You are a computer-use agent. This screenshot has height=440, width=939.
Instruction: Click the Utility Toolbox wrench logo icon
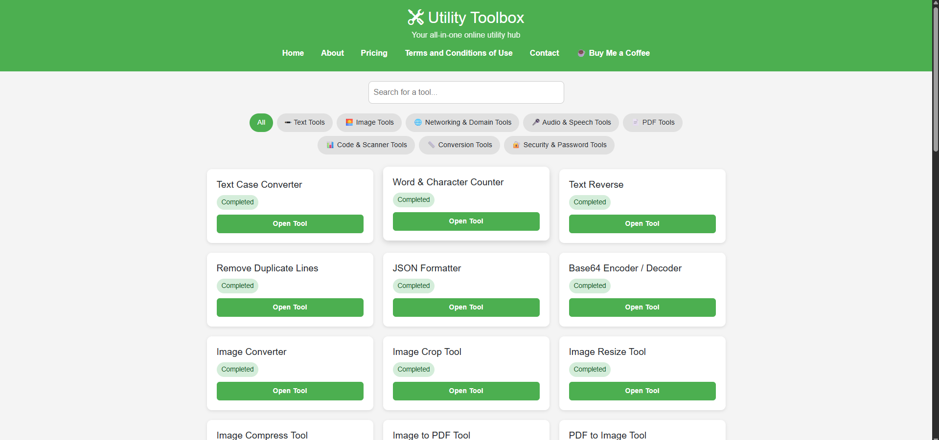tap(415, 18)
